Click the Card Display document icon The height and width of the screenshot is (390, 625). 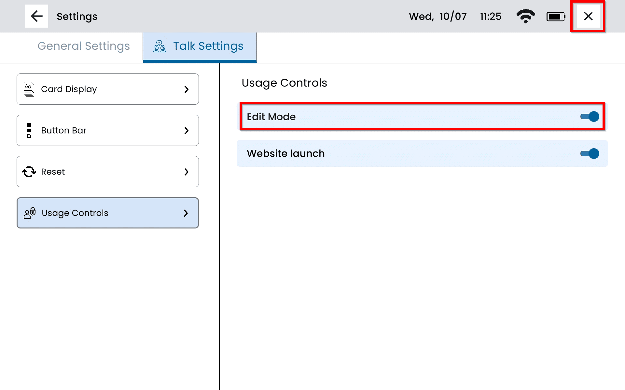pyautogui.click(x=29, y=89)
